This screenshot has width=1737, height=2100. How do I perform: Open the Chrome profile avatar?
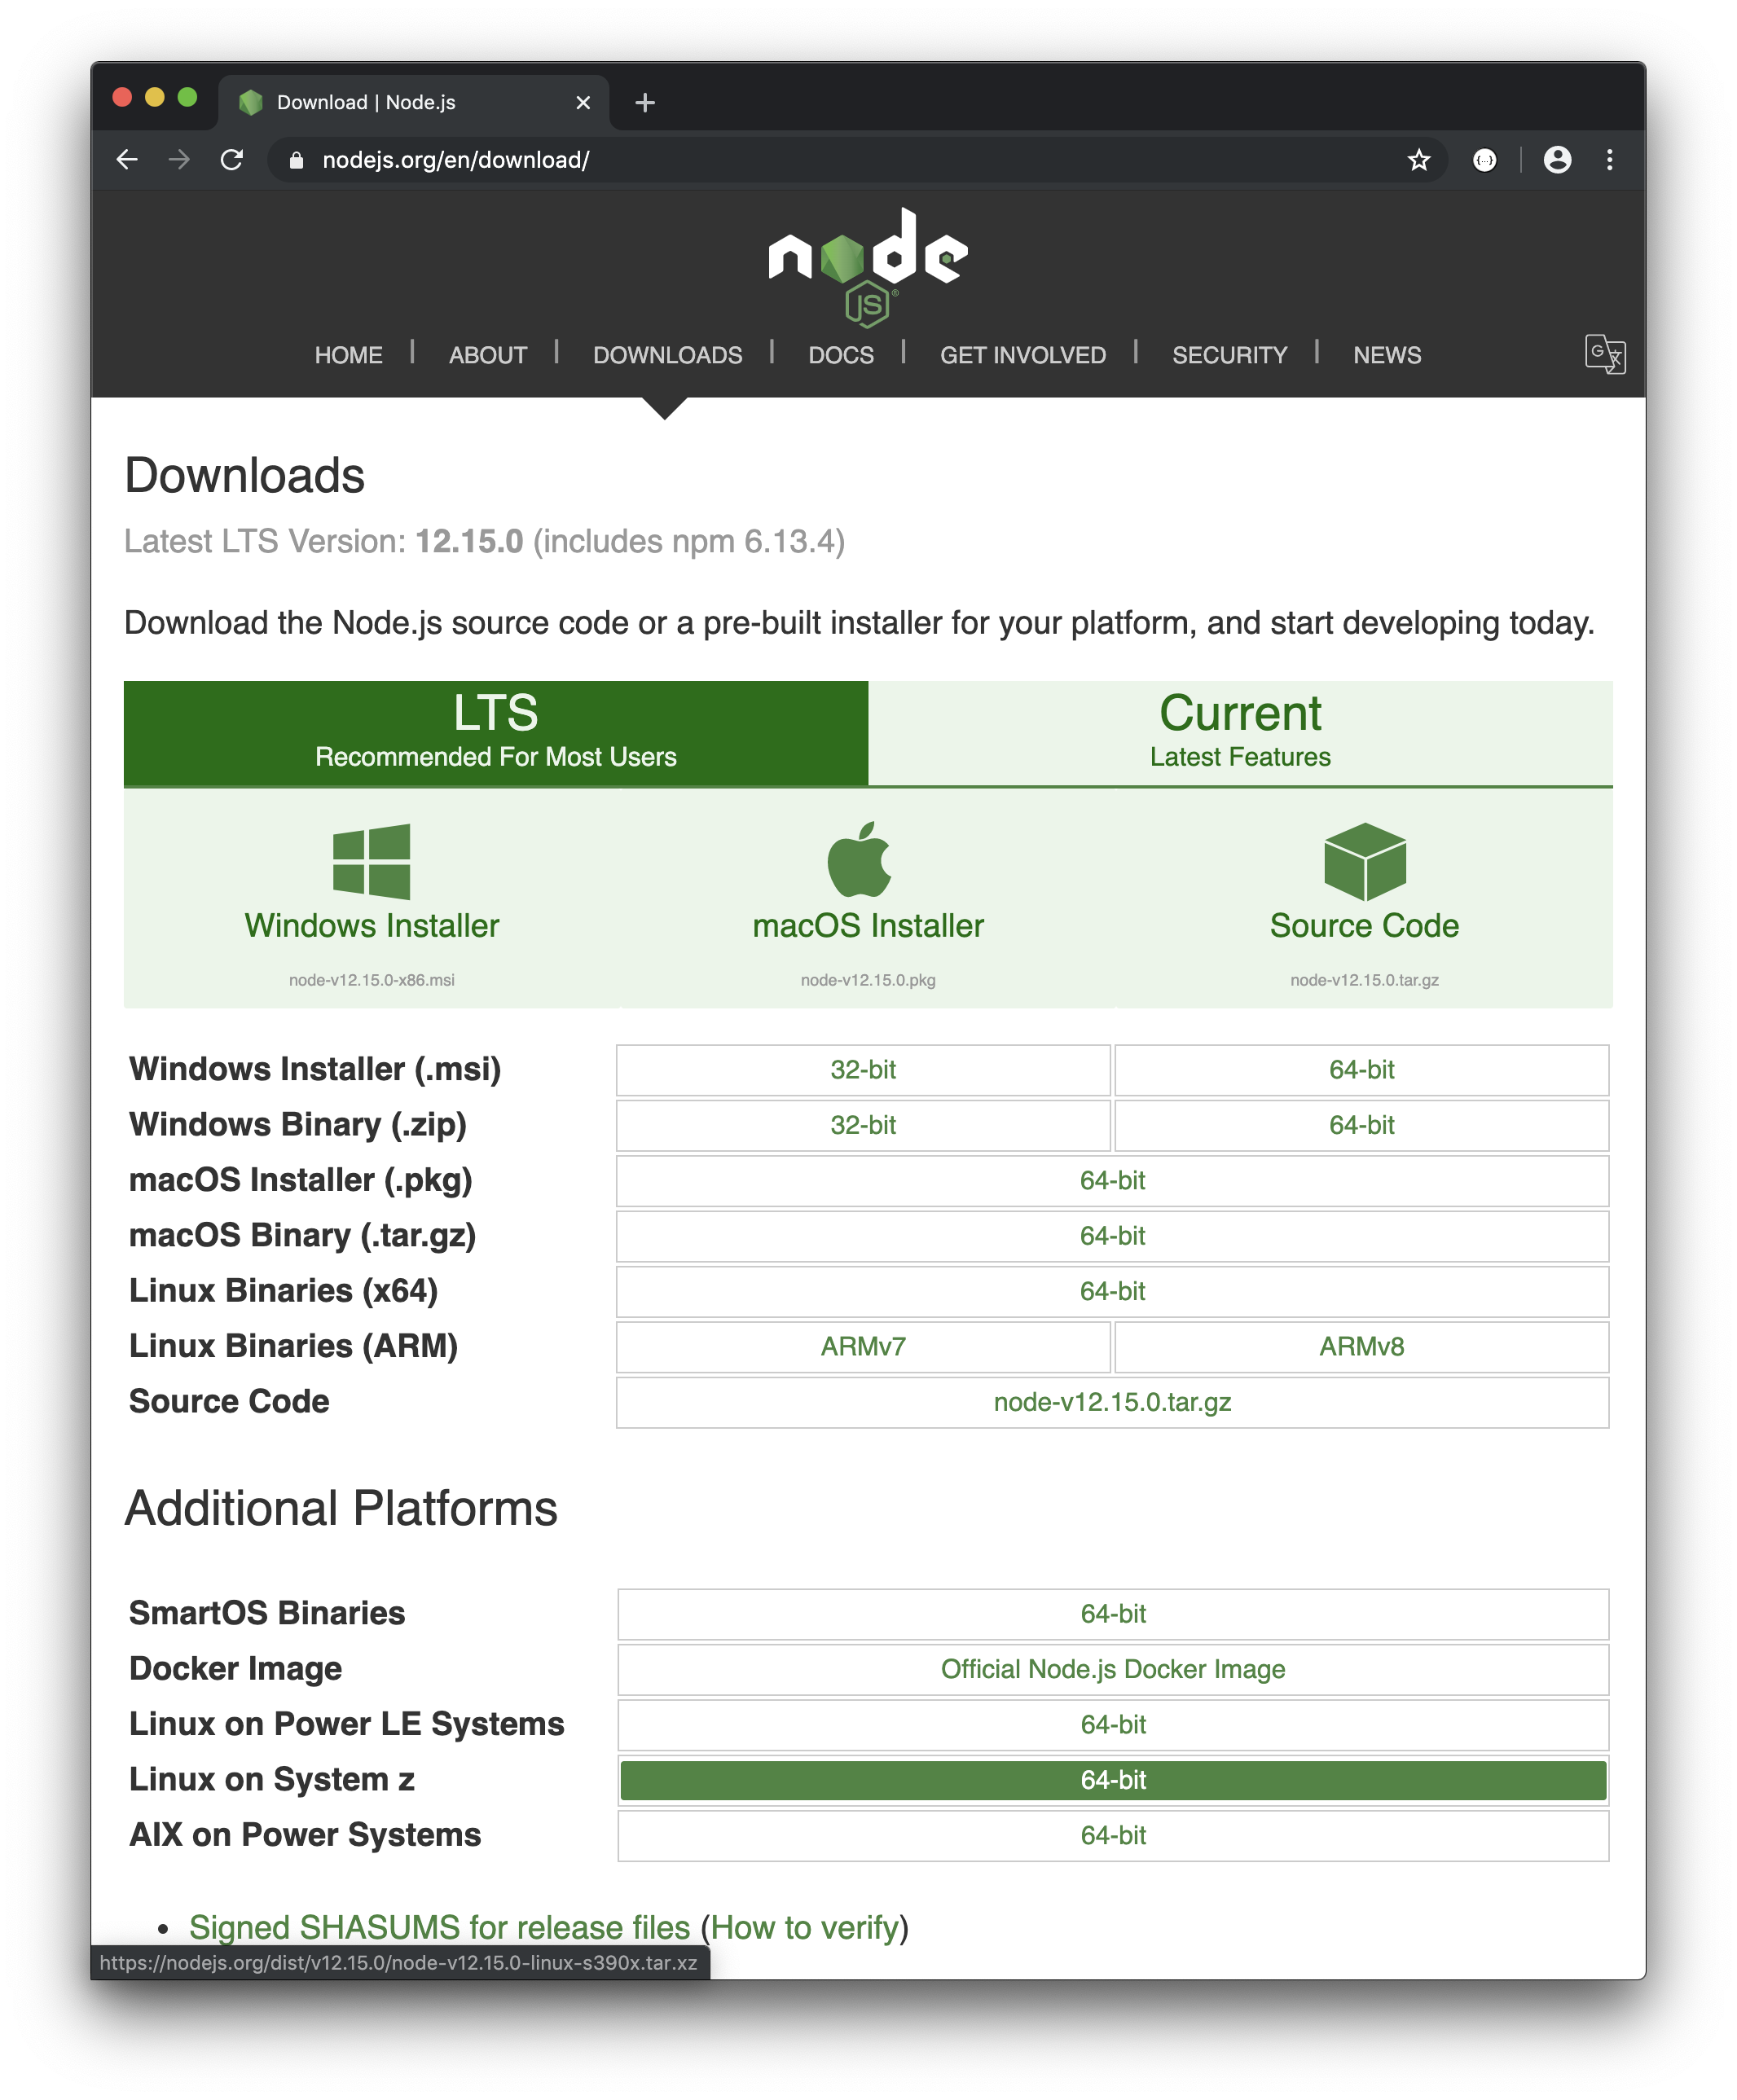(x=1557, y=160)
